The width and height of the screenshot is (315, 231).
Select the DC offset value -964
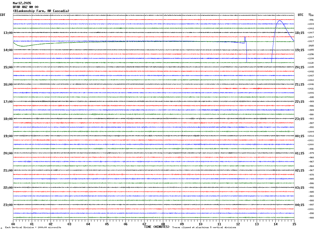311,166
